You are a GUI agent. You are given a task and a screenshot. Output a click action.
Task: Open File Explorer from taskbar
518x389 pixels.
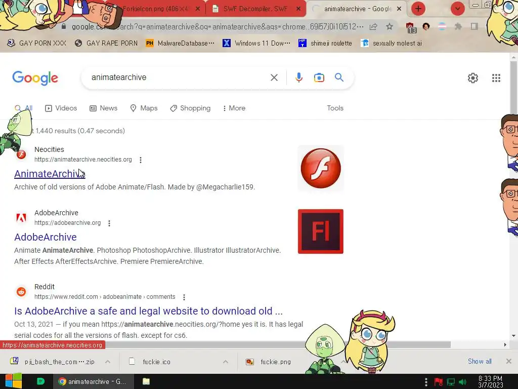[x=146, y=381]
